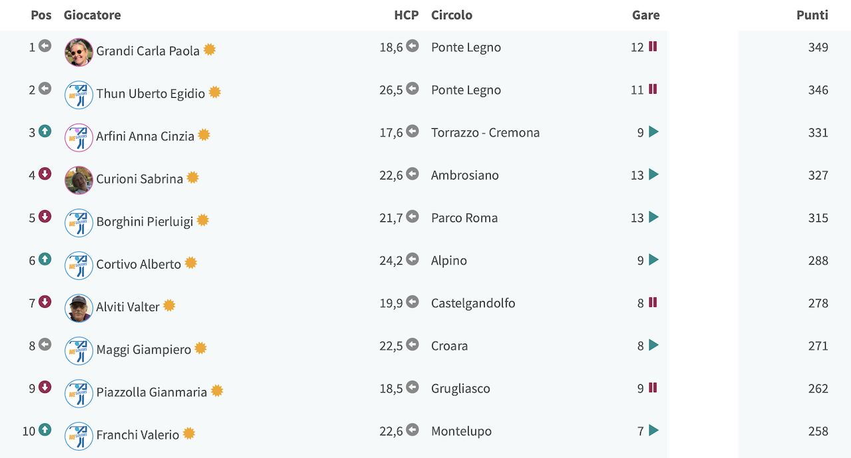Sort by the HCP column header
The image size is (851, 458).
coord(406,15)
